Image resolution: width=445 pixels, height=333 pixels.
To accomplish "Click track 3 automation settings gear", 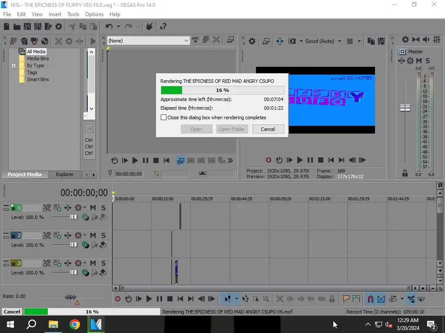I will [x=78, y=263].
